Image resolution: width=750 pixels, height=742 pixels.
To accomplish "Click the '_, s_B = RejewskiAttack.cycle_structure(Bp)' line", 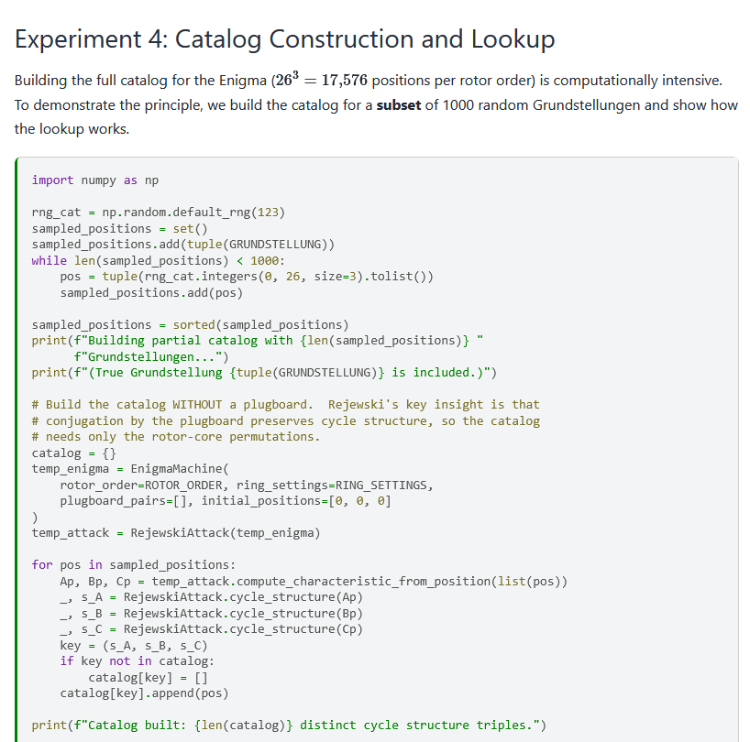I will 212,613.
